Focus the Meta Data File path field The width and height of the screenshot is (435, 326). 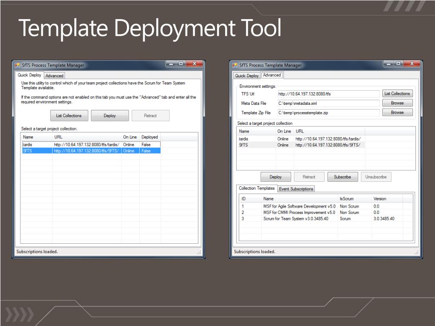328,104
